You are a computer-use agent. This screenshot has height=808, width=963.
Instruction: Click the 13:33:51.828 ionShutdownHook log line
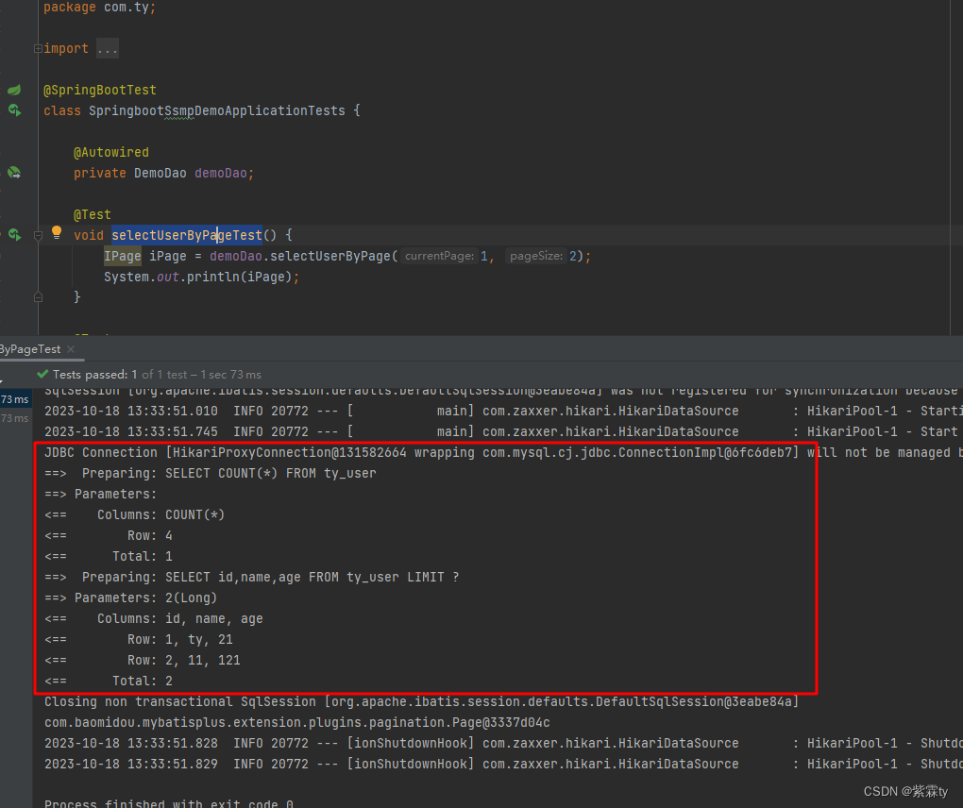pyautogui.click(x=503, y=744)
